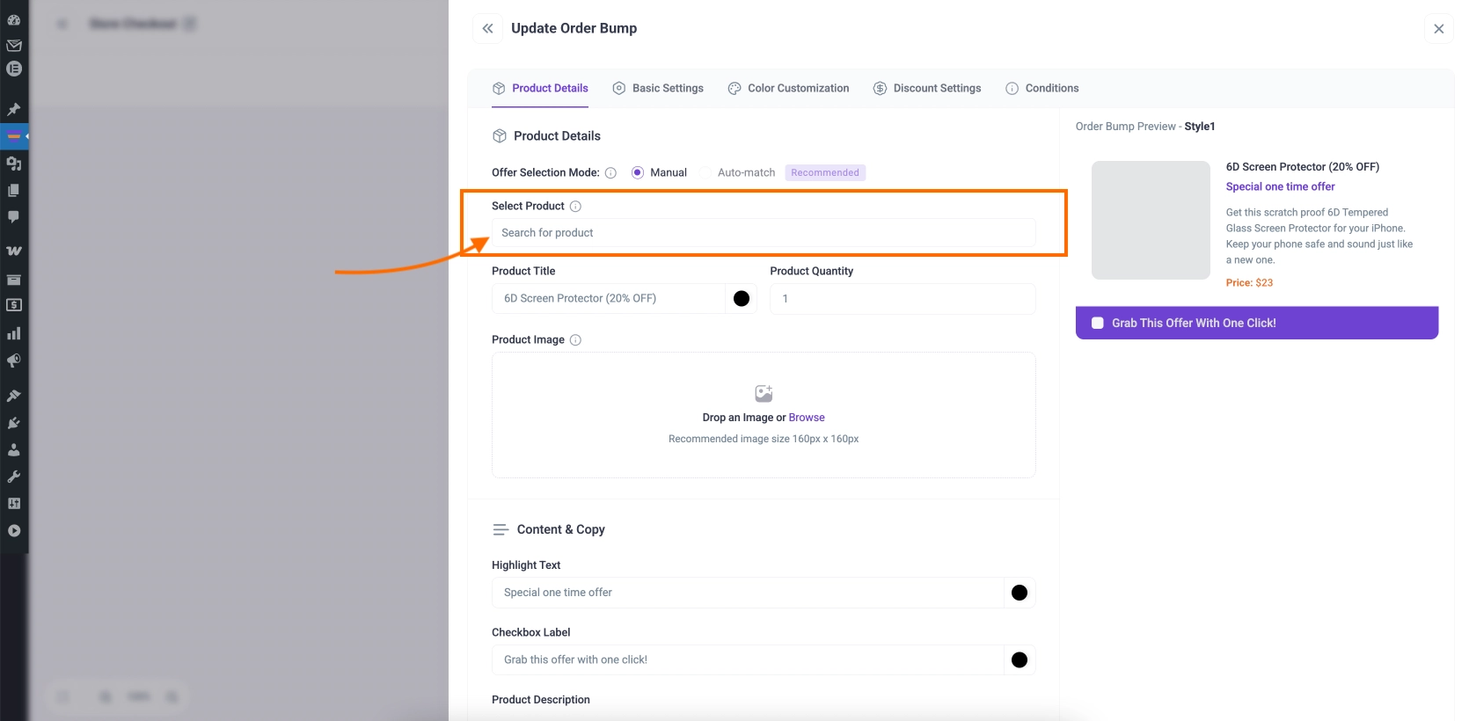The width and height of the screenshot is (1469, 721).
Task: Open WooCommerce from the sidebar
Action: (14, 251)
